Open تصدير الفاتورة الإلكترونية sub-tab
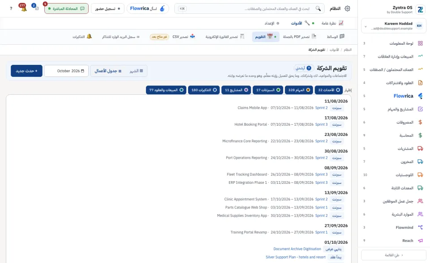430x263 pixels. (x=224, y=37)
